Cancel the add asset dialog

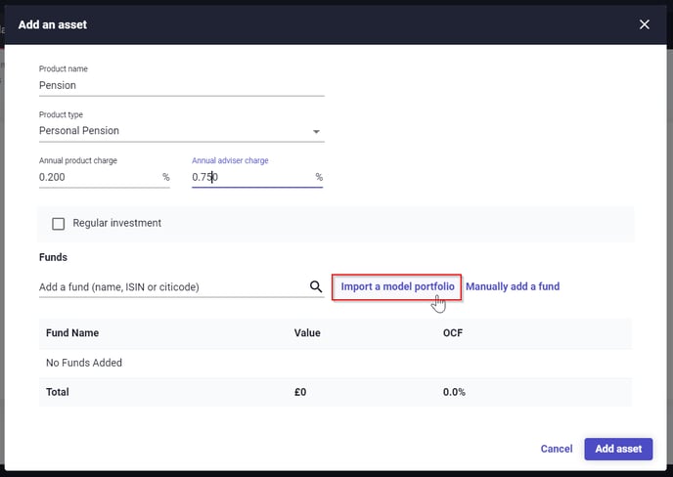[x=557, y=449]
